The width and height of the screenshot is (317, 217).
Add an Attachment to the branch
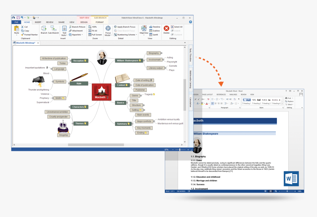(x=76, y=31)
